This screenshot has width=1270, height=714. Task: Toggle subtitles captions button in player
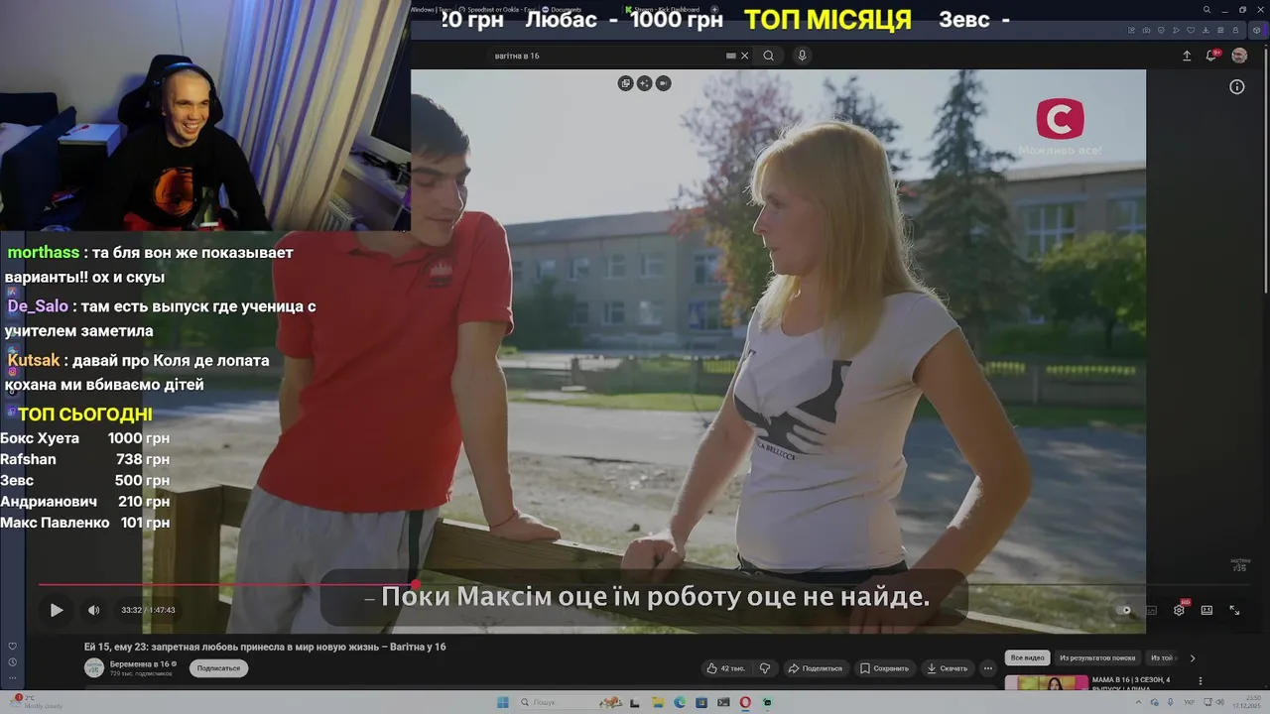[1151, 610]
